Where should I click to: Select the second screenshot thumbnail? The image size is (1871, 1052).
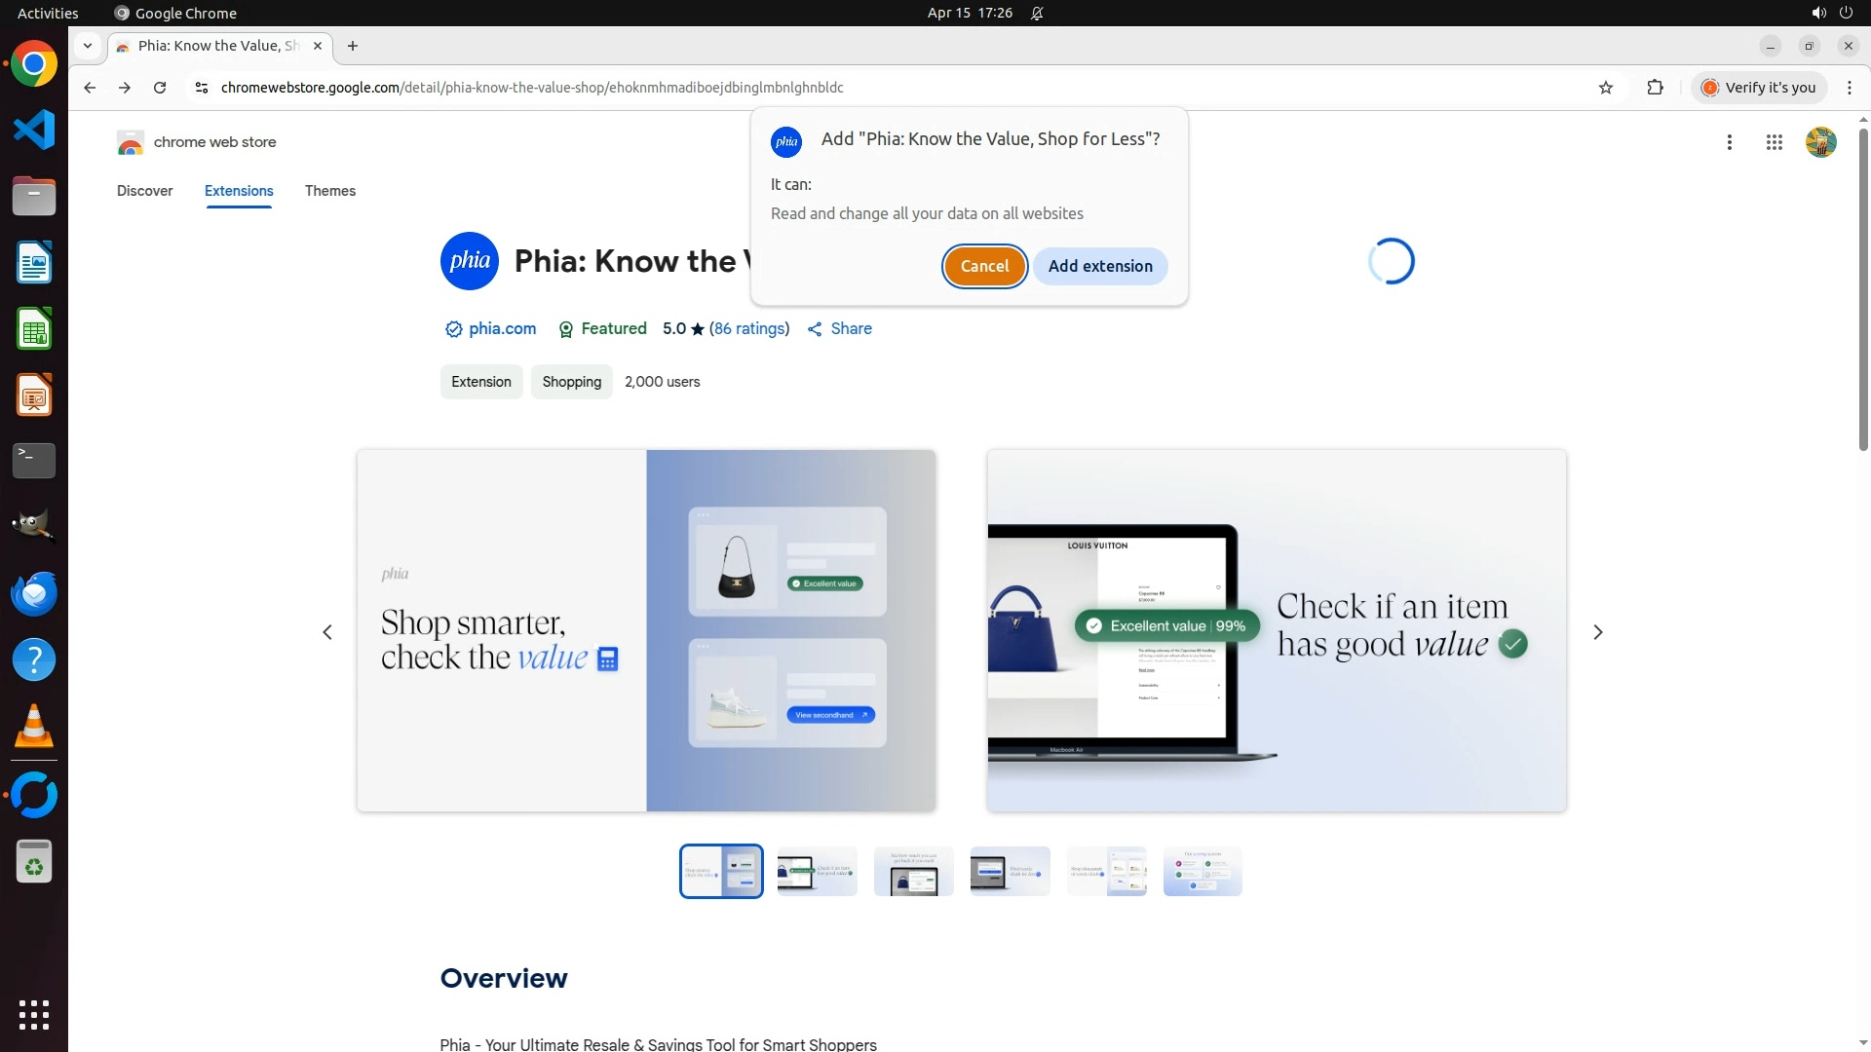pos(817,872)
